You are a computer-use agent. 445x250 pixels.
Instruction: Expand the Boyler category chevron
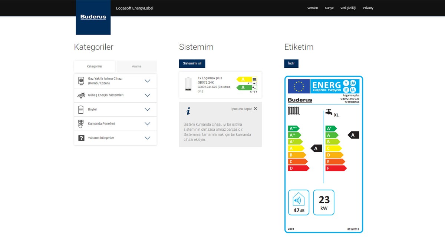click(x=147, y=109)
